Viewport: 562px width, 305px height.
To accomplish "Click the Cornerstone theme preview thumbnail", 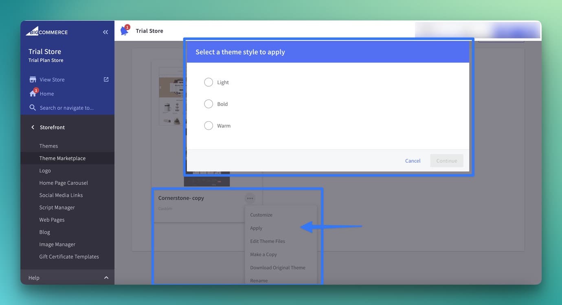I will [x=171, y=96].
